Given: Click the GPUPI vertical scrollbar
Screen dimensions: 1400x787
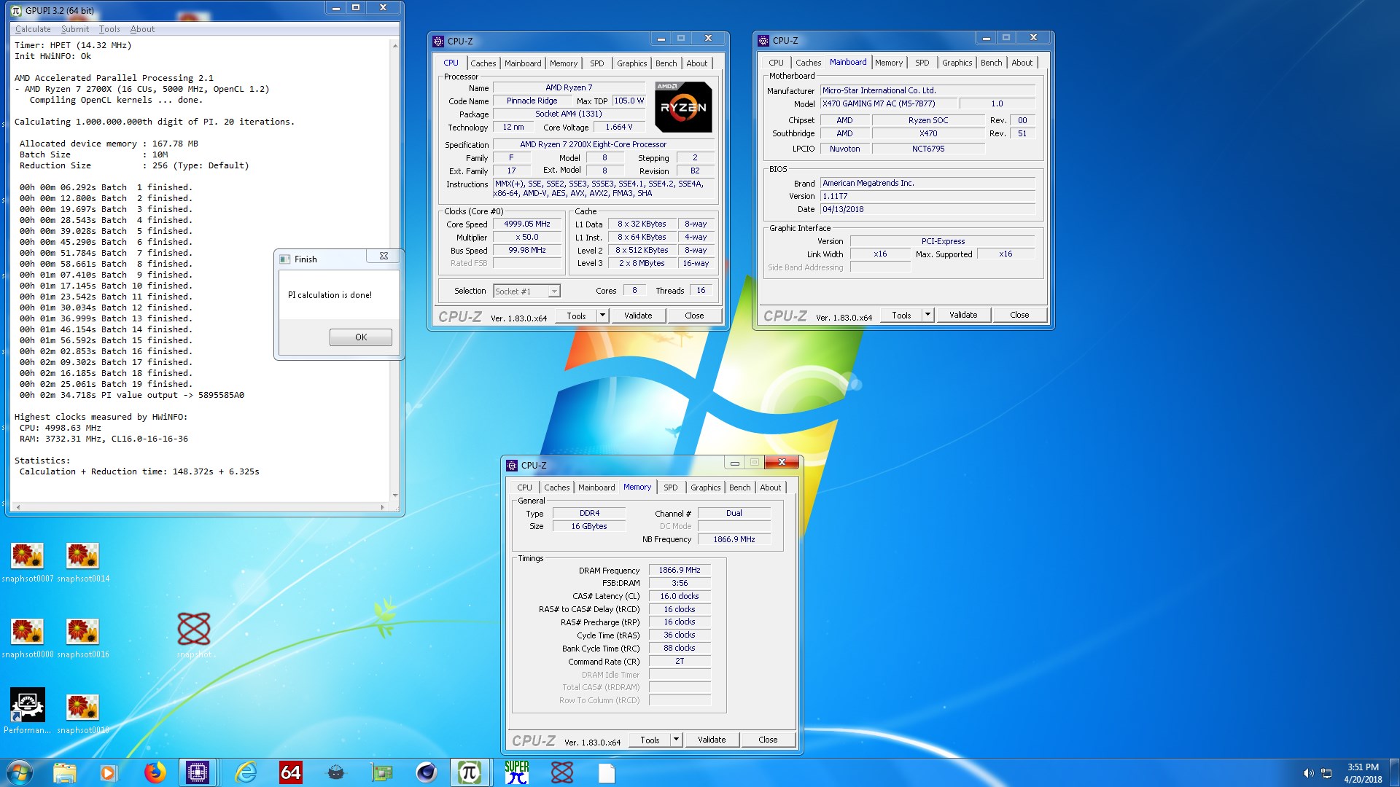Looking at the screenshot, I should point(395,270).
